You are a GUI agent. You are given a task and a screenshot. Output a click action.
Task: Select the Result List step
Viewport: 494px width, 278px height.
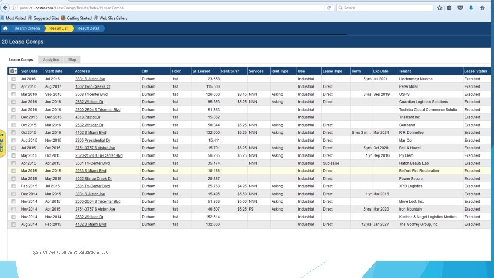(59, 28)
